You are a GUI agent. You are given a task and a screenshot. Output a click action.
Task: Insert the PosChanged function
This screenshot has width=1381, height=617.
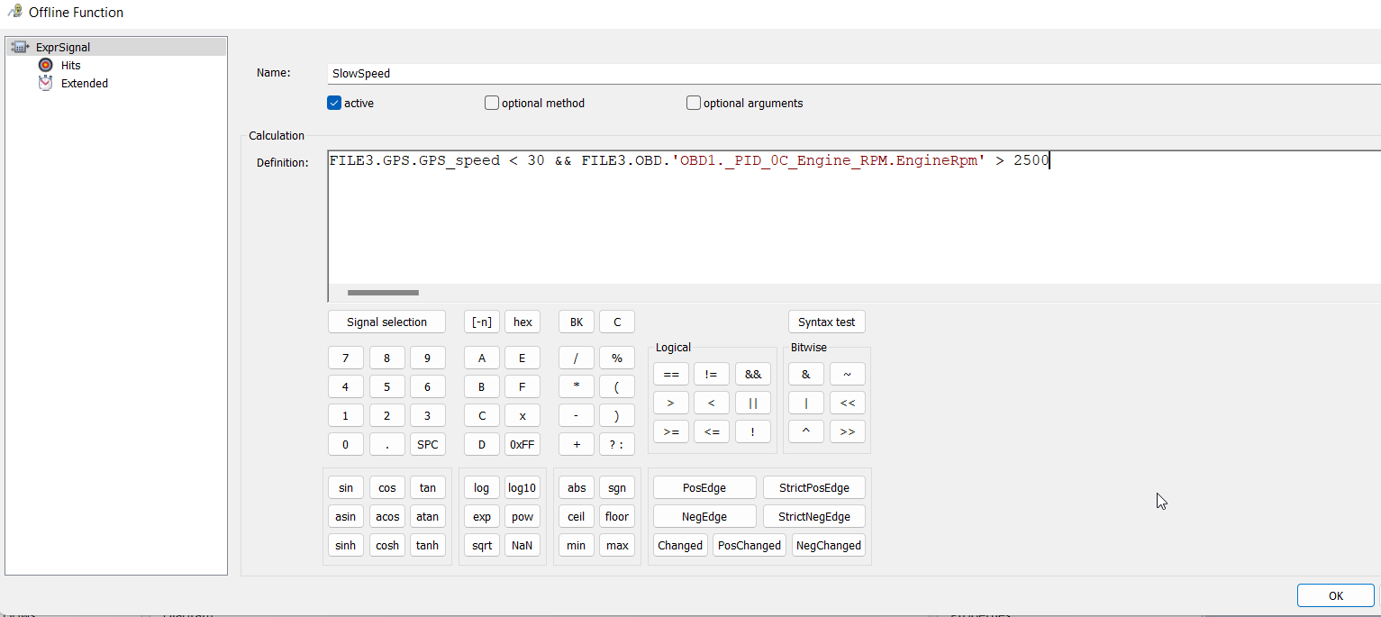[x=750, y=545]
